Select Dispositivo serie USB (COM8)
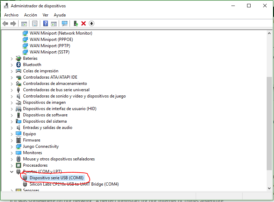The height and width of the screenshot is (202, 274). [57, 178]
